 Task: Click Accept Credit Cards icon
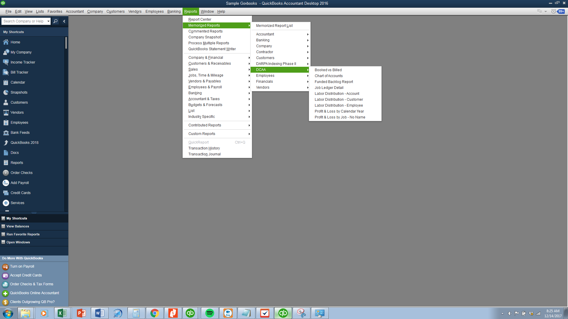5,276
